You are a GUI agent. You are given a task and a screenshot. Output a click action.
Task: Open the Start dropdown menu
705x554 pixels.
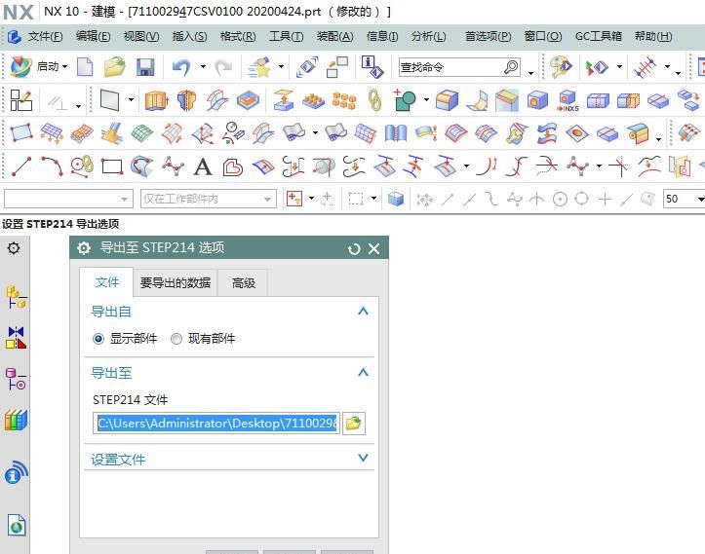click(52, 66)
